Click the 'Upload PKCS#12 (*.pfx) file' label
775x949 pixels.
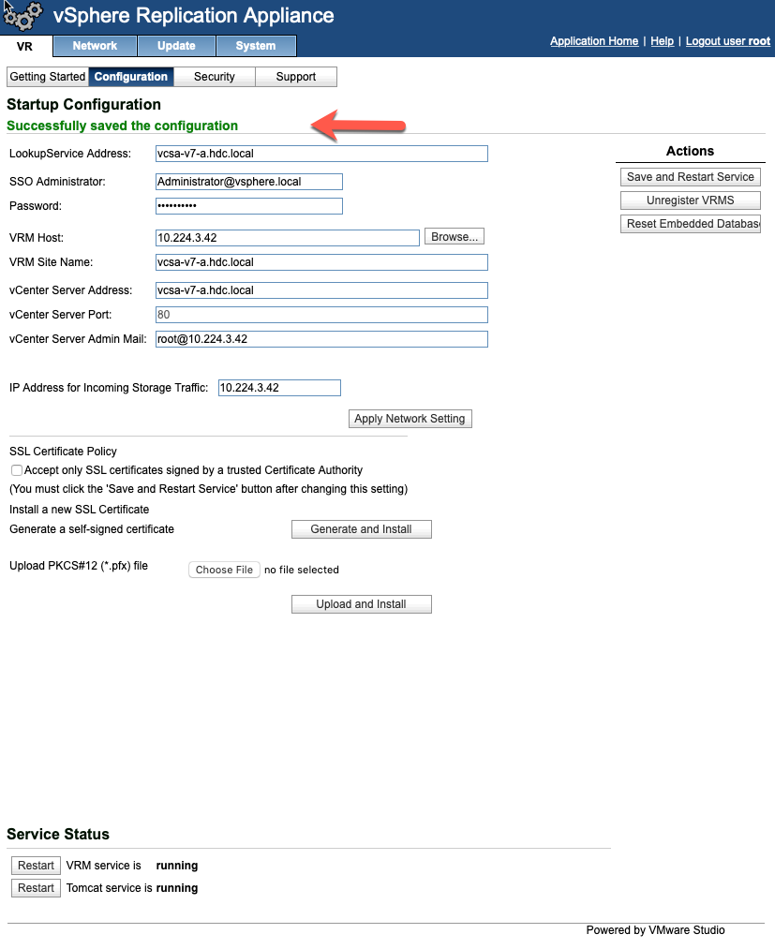pos(79,566)
